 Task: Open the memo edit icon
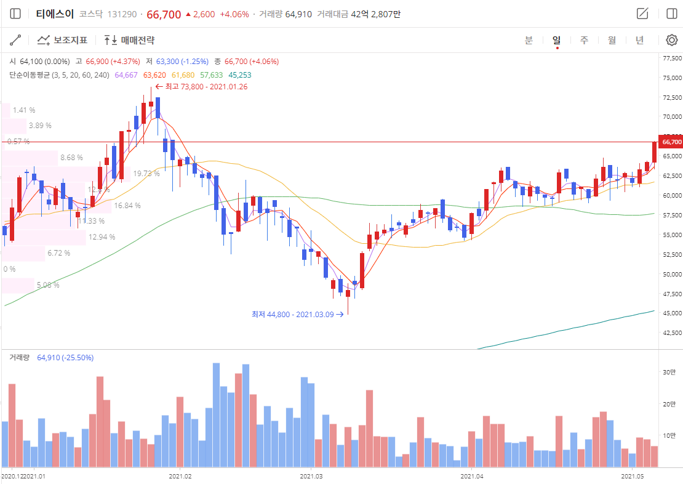[x=642, y=14]
